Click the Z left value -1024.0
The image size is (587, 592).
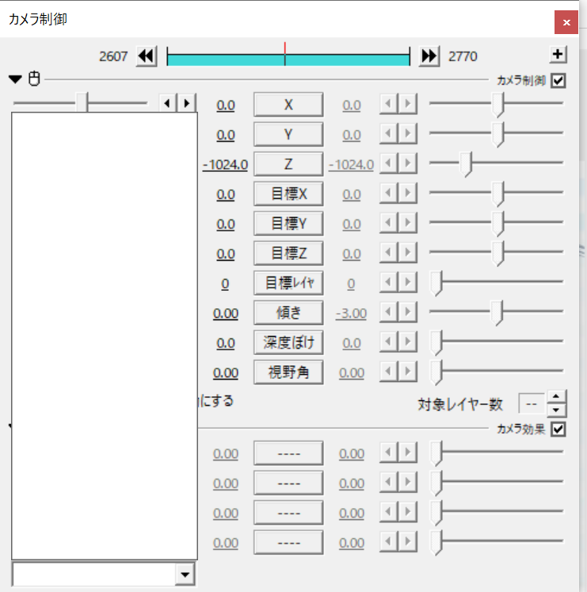[225, 165]
